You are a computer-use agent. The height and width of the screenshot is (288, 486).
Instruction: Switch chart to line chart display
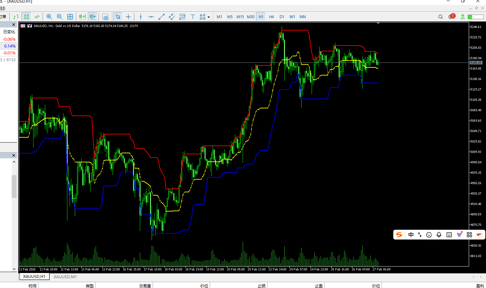(x=37, y=17)
